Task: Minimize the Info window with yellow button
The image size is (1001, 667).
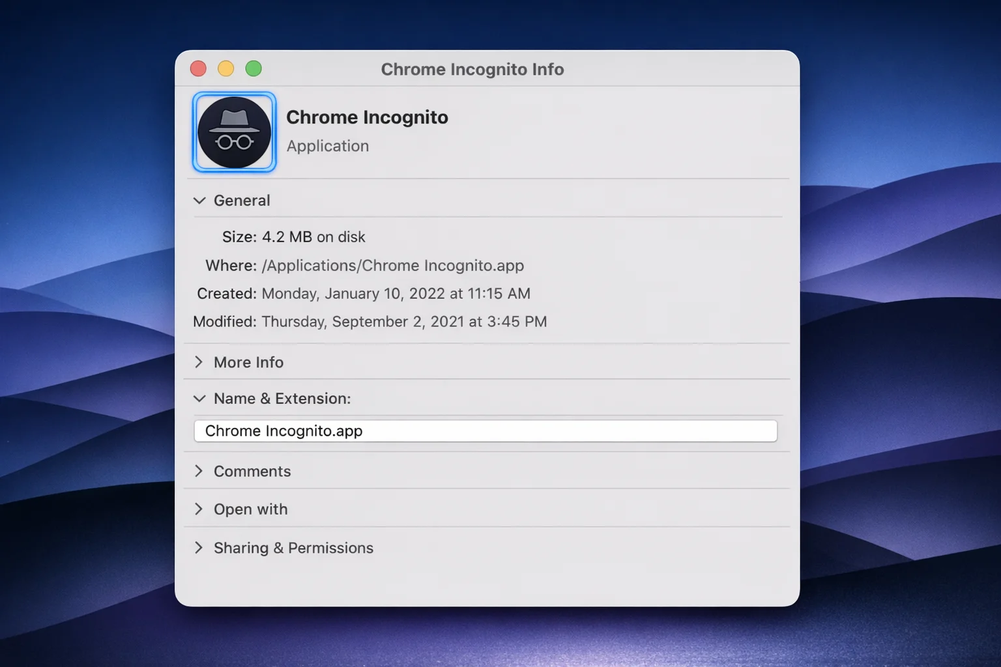Action: point(225,68)
